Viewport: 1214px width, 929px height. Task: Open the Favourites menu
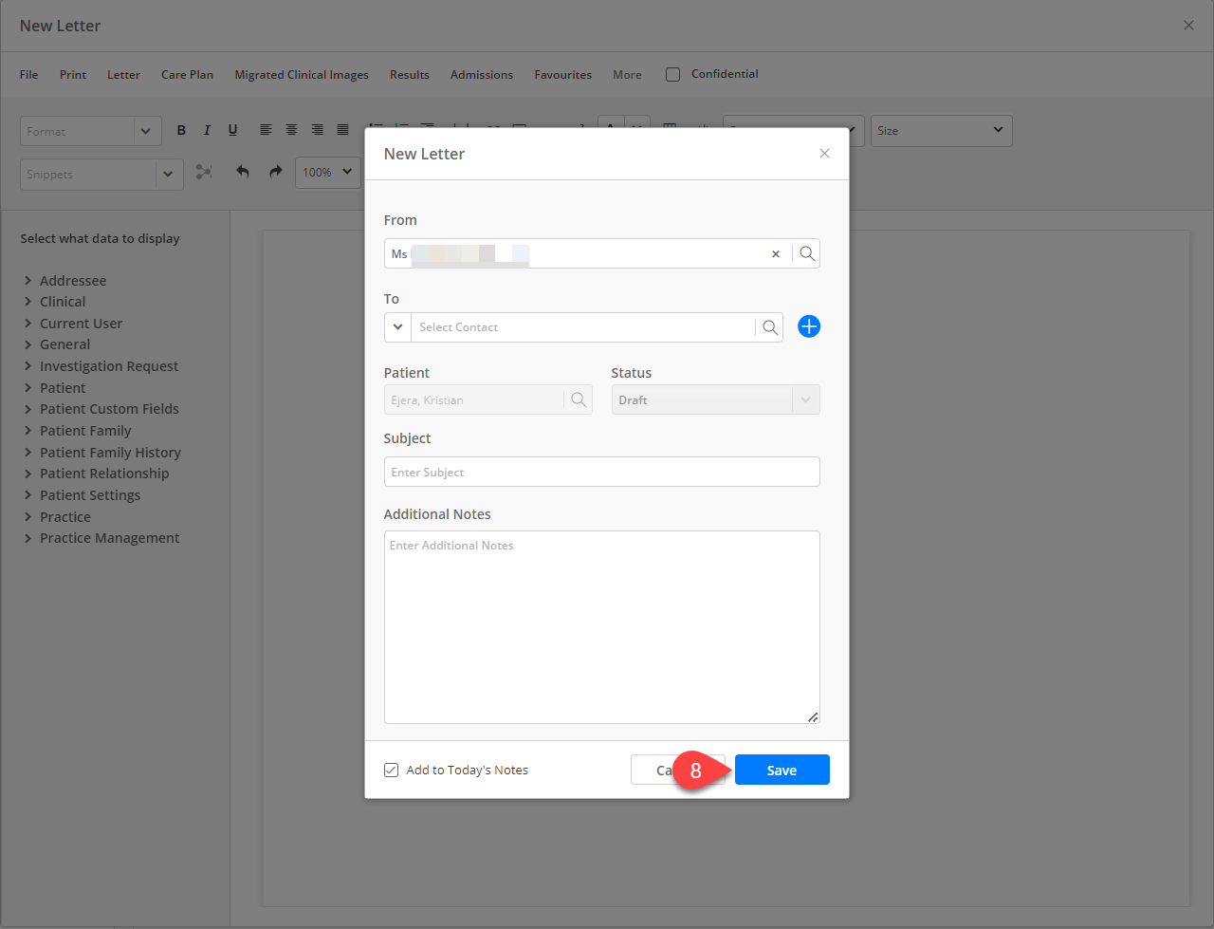pyautogui.click(x=562, y=75)
